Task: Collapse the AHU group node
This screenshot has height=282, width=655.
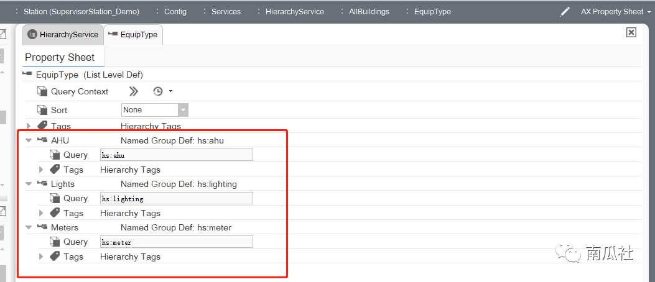Action: (29, 141)
